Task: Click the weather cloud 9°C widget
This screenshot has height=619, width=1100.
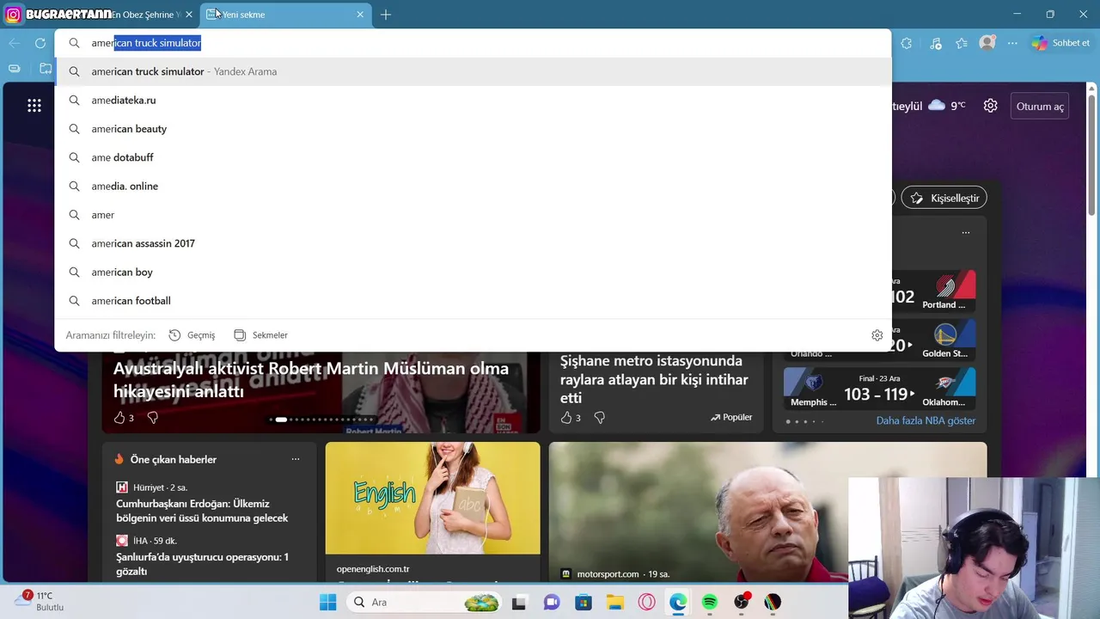Action: point(947,105)
